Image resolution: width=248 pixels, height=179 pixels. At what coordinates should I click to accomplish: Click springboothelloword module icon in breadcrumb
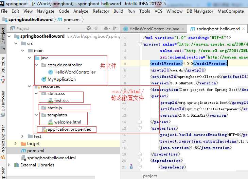coord(5,20)
